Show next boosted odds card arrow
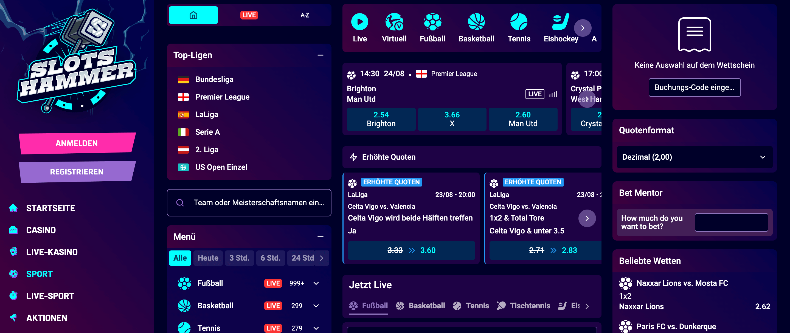 click(x=587, y=218)
